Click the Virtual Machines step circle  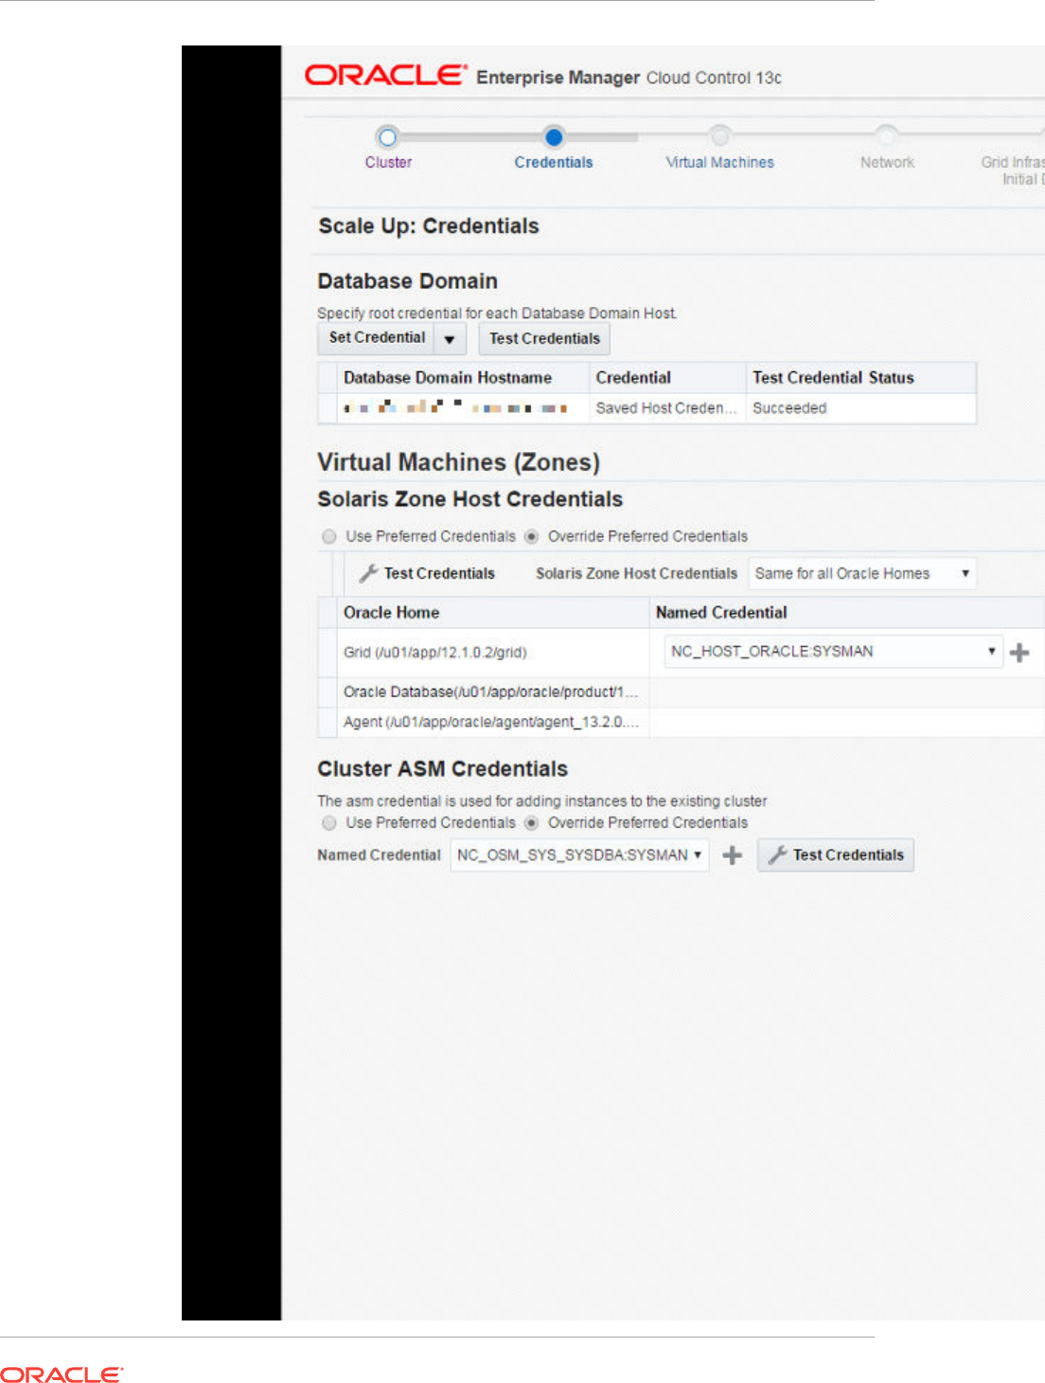click(720, 136)
